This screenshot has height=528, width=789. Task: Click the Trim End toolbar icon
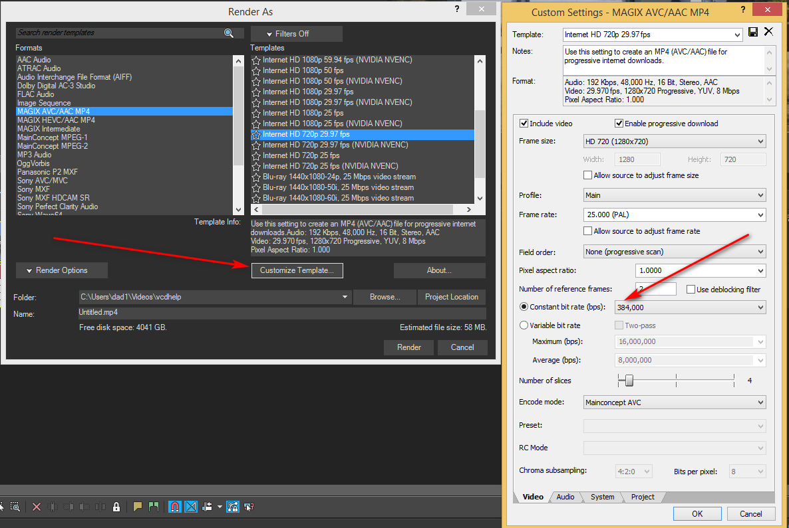[x=84, y=507]
